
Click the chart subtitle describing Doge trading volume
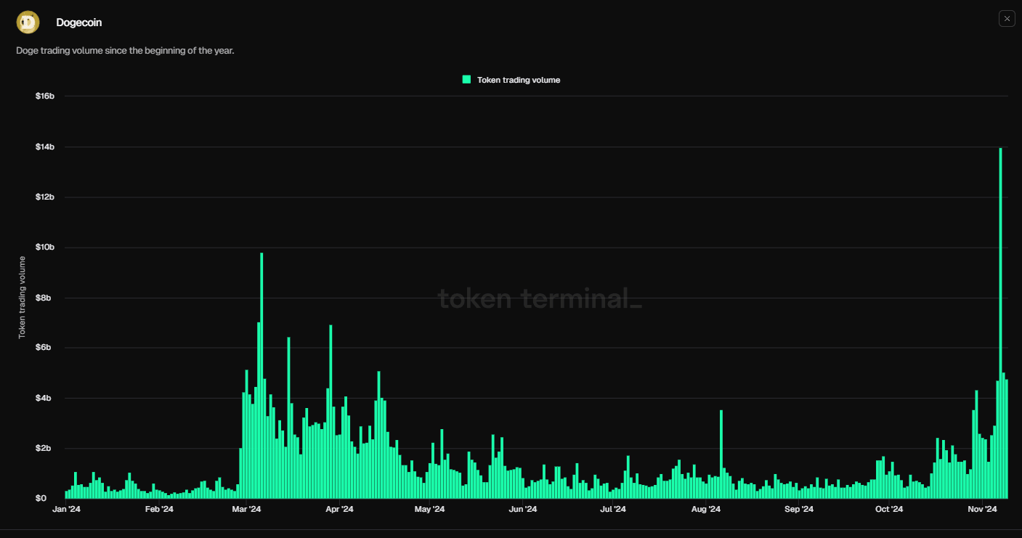125,50
